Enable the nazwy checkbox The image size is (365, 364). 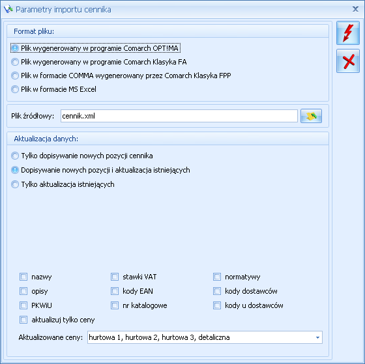[x=23, y=277]
